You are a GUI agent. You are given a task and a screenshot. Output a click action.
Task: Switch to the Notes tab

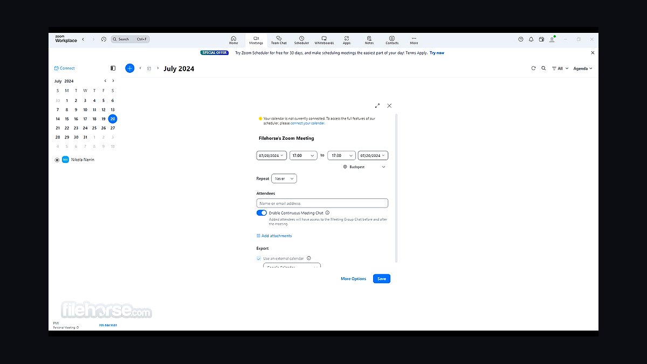(369, 40)
